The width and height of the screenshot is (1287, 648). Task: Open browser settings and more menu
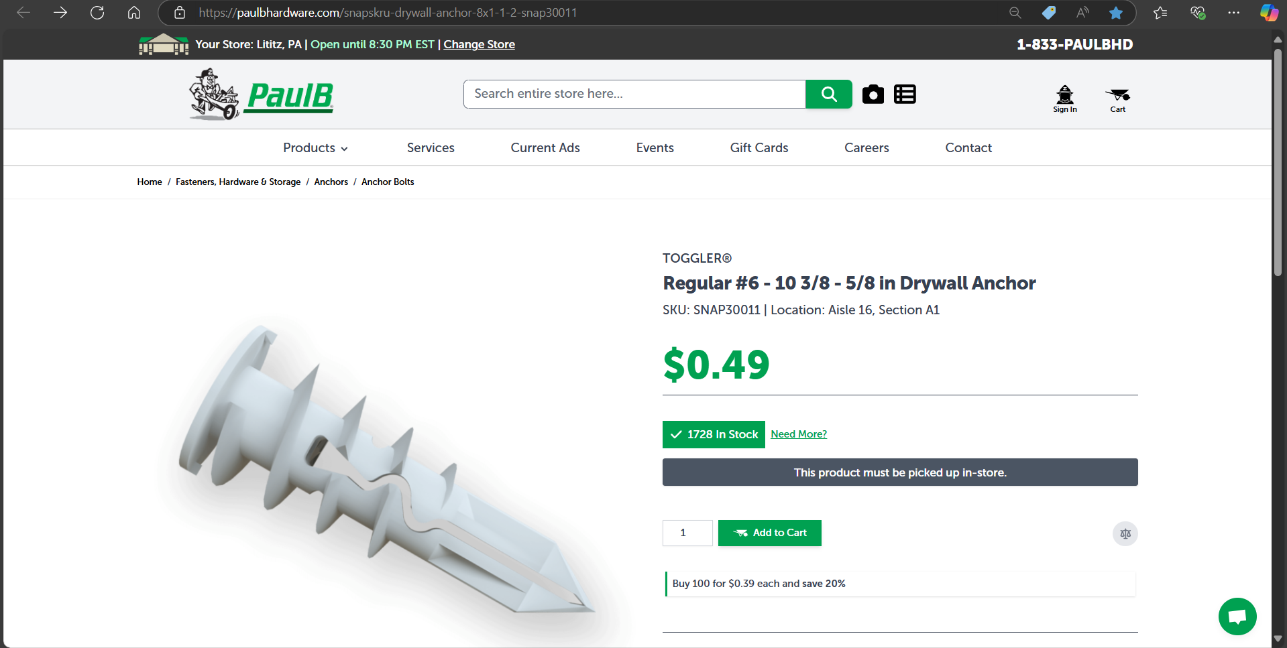(x=1234, y=13)
